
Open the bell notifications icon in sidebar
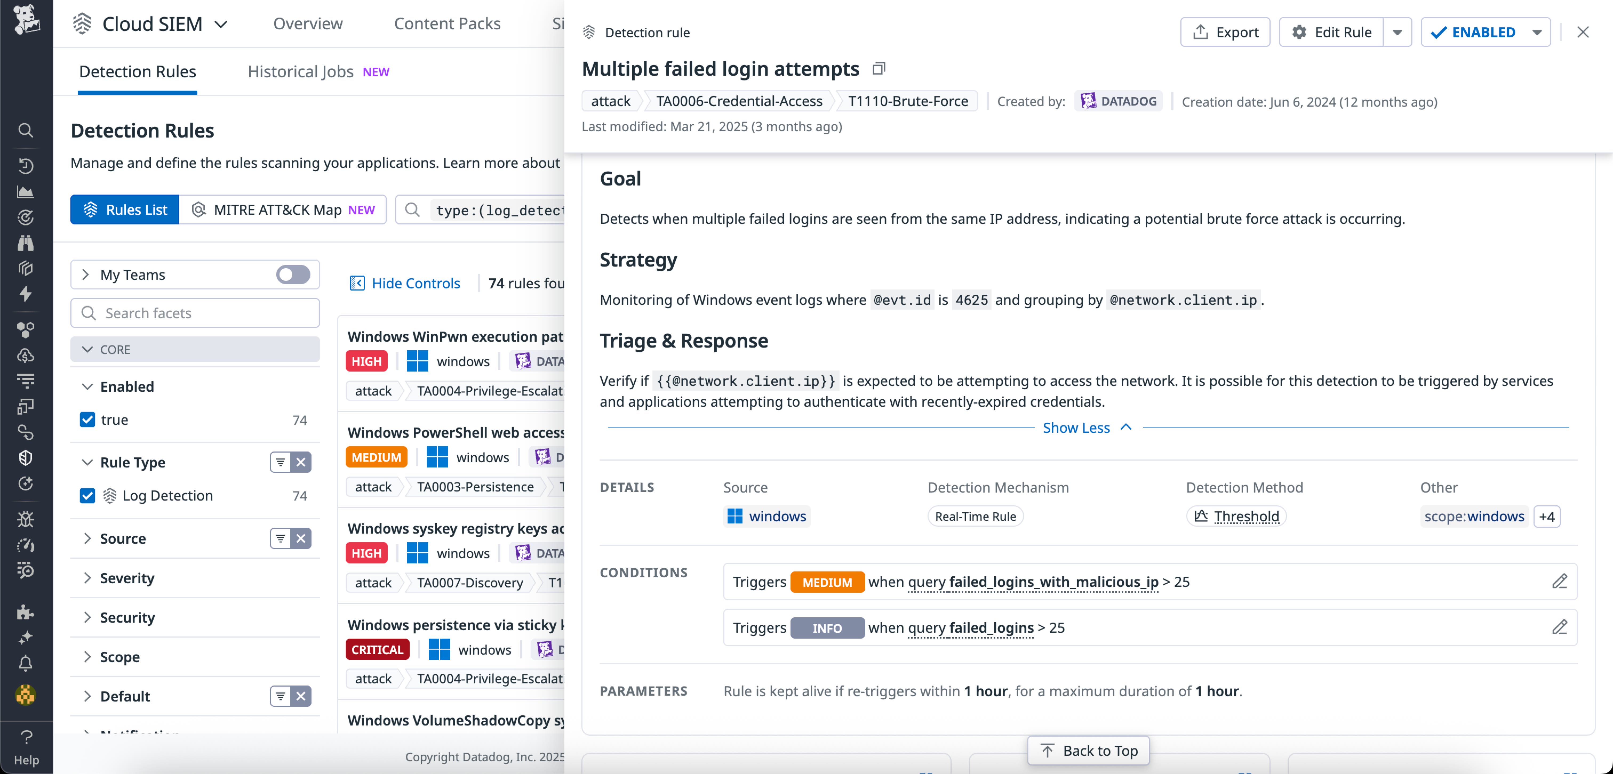[x=26, y=663]
